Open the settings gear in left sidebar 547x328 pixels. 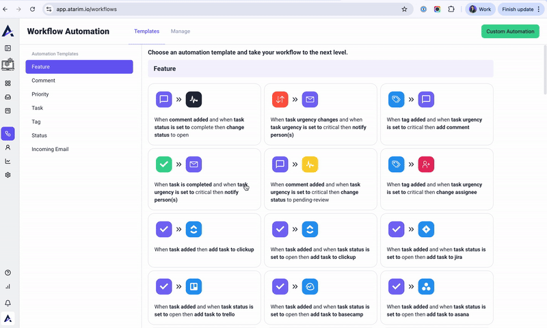click(x=8, y=175)
